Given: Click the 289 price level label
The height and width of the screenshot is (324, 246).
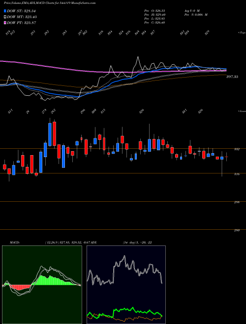Looking at the screenshot, I should pyautogui.click(x=237, y=230).
